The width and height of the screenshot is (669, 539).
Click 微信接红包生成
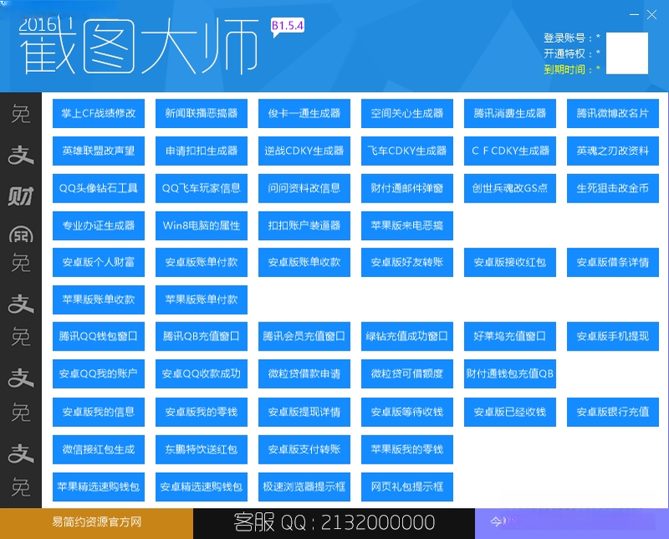[99, 449]
